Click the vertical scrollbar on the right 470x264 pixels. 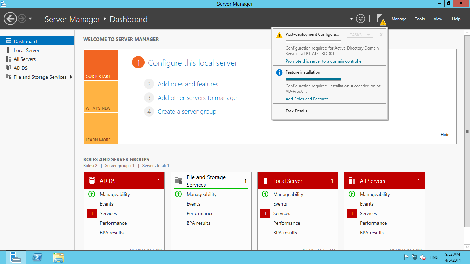467,131
